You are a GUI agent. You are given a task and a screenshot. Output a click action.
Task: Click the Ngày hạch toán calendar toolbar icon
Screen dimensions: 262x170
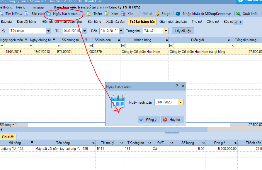coord(48,14)
